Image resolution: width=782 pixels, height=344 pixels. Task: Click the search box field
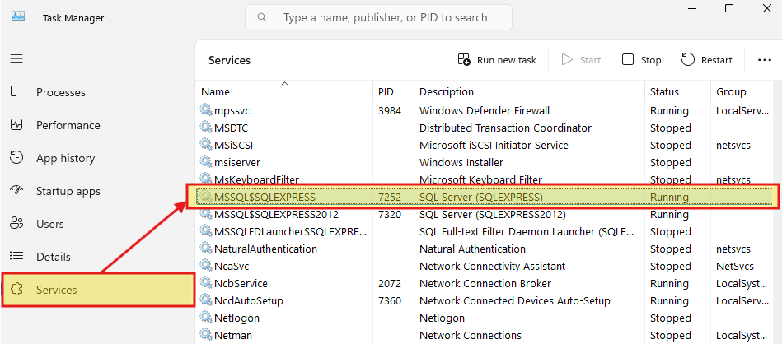(378, 18)
